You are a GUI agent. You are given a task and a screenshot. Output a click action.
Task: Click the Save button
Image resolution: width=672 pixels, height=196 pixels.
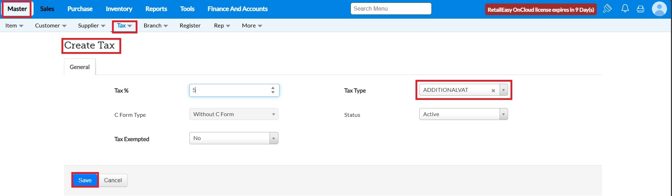click(x=85, y=180)
